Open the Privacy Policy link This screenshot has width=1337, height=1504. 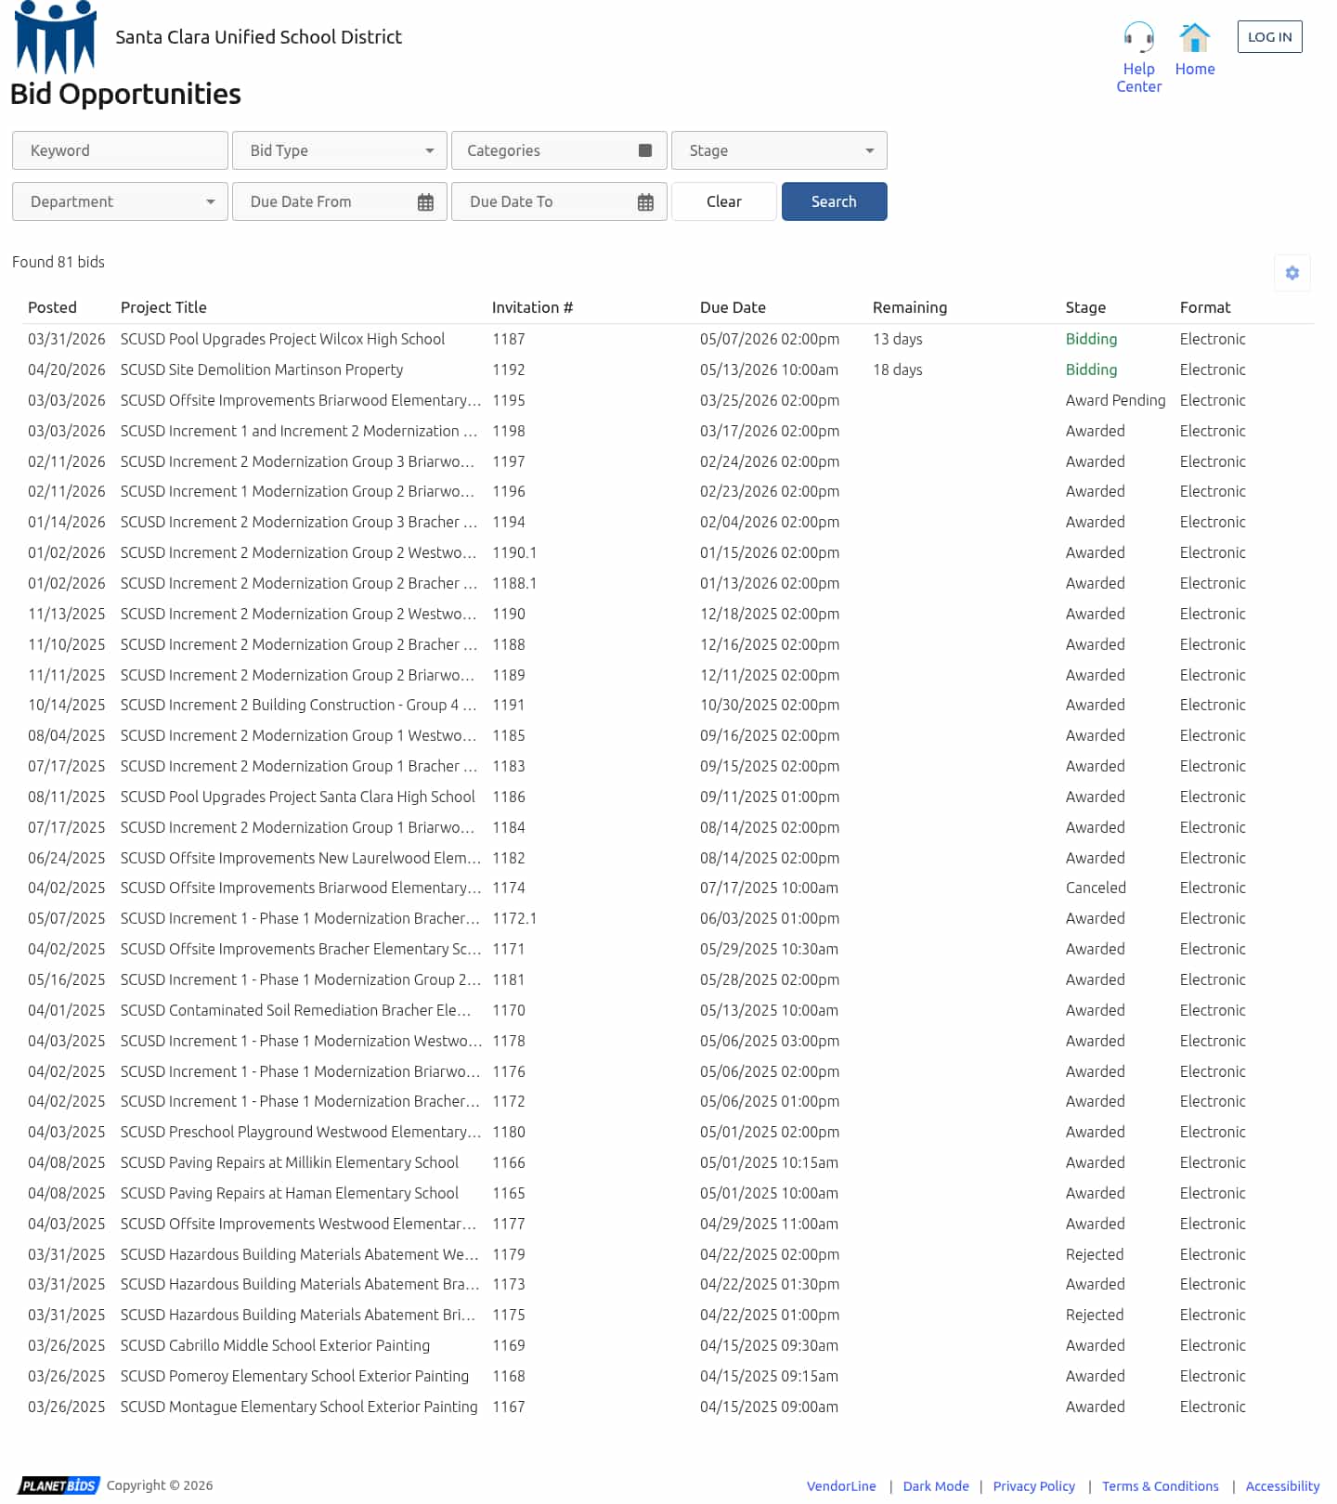tap(1034, 1486)
